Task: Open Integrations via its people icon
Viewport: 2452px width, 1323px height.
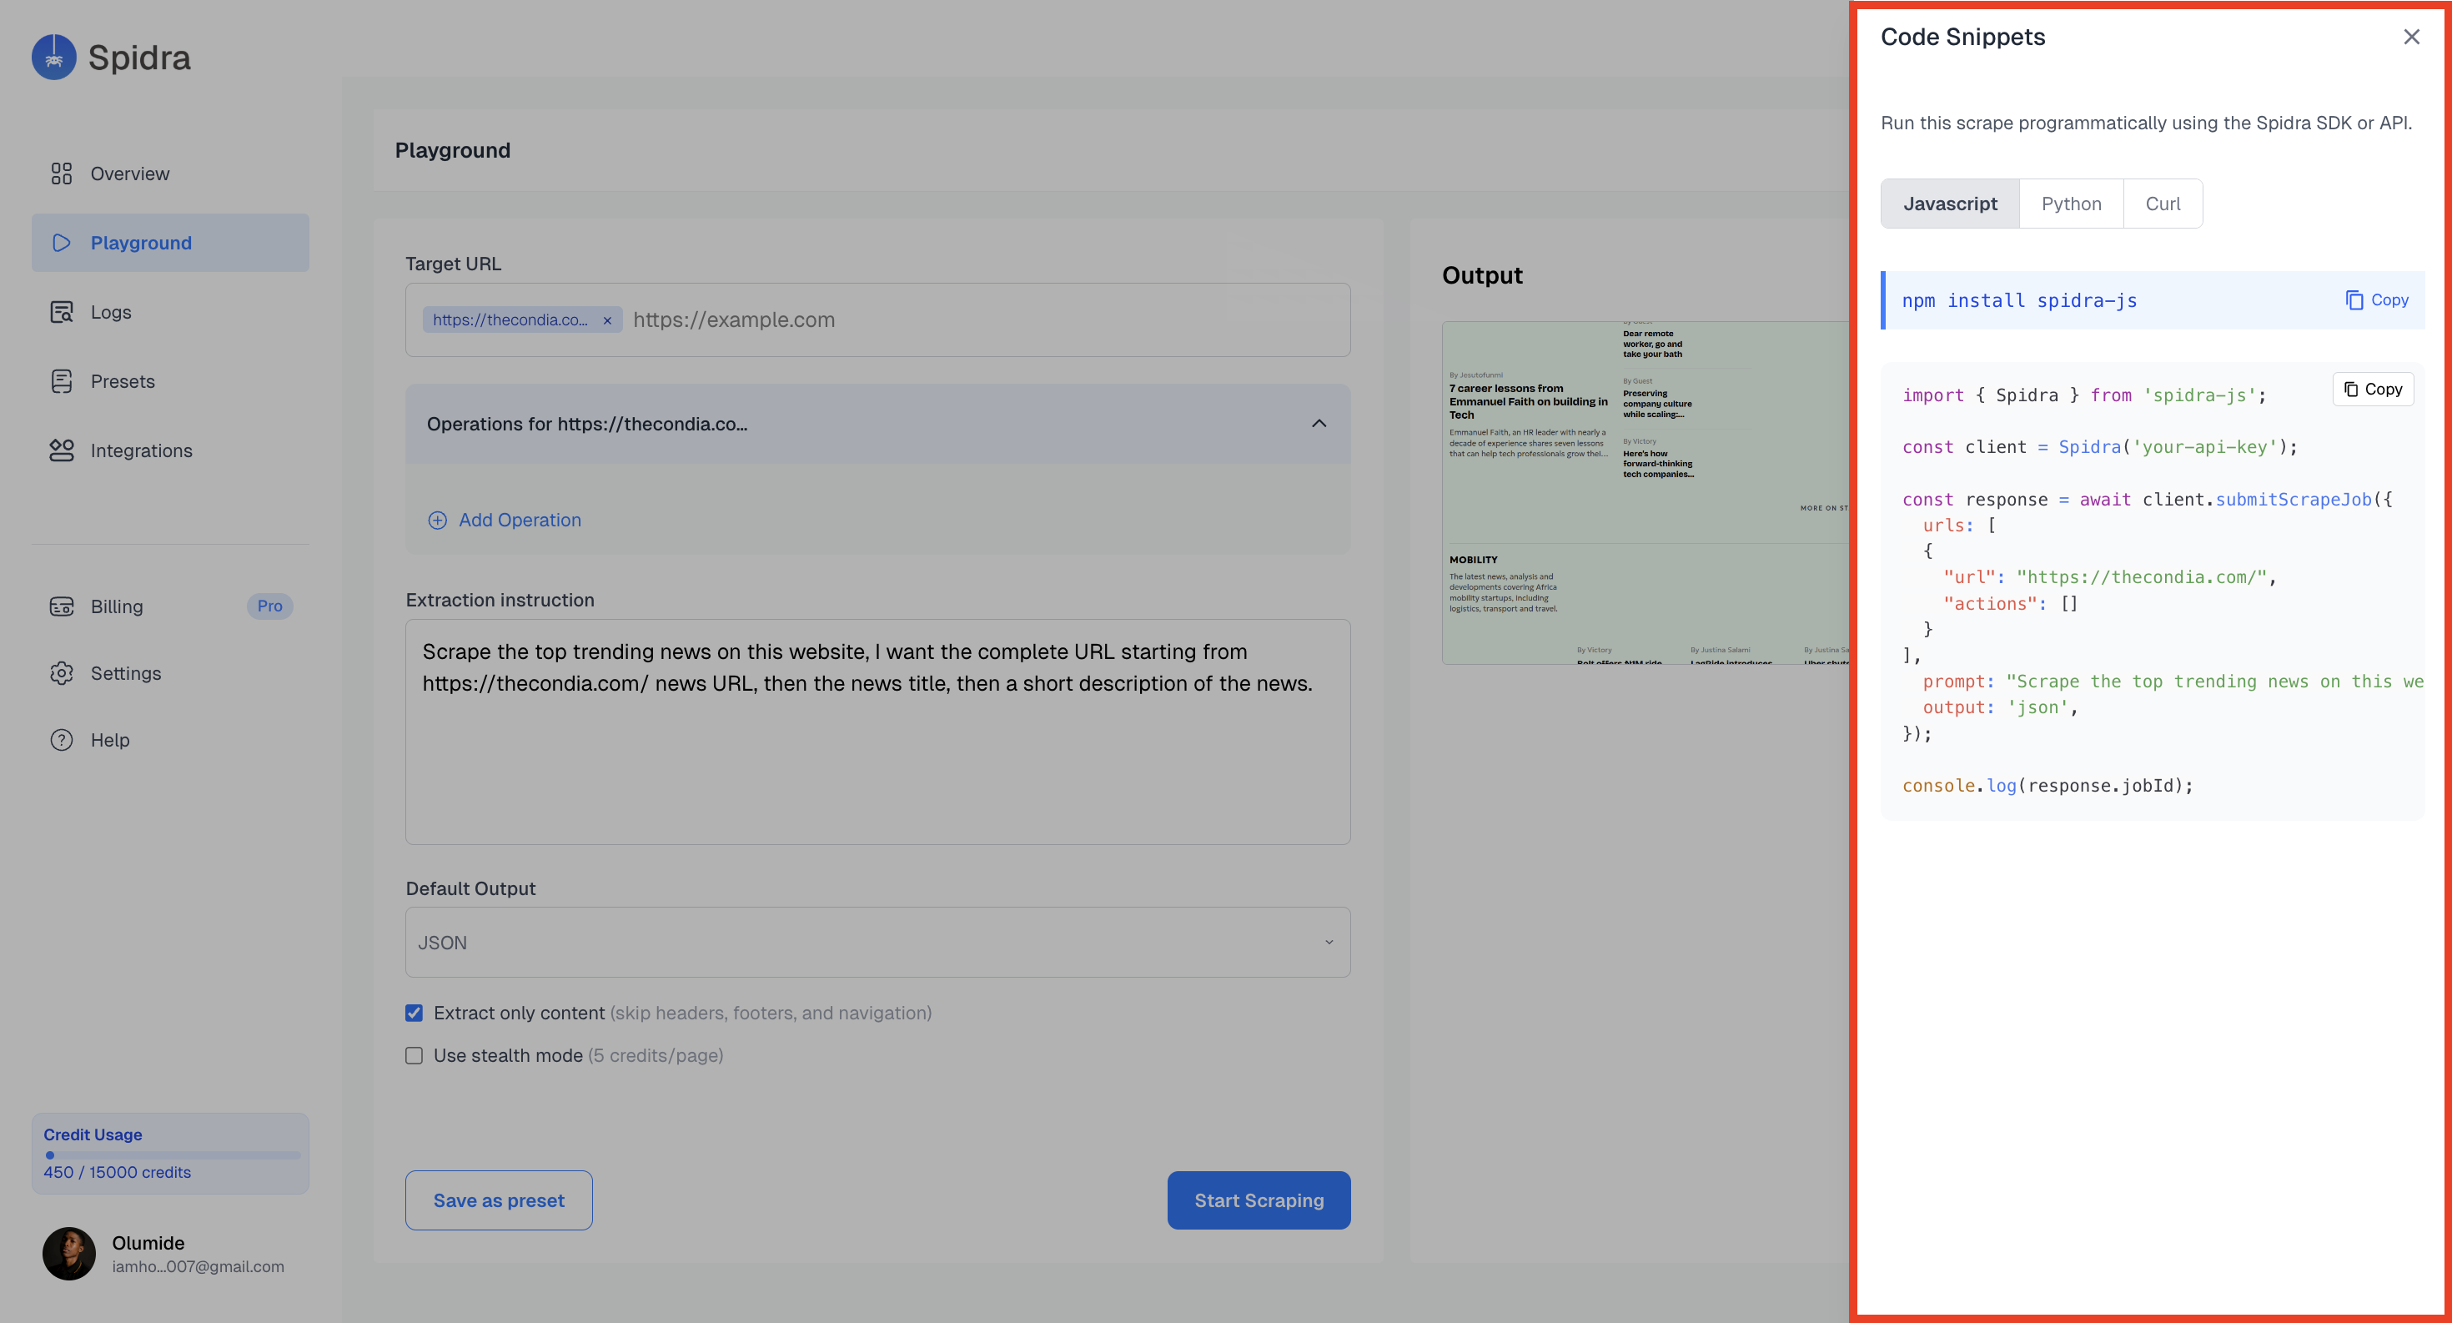Action: [61, 450]
